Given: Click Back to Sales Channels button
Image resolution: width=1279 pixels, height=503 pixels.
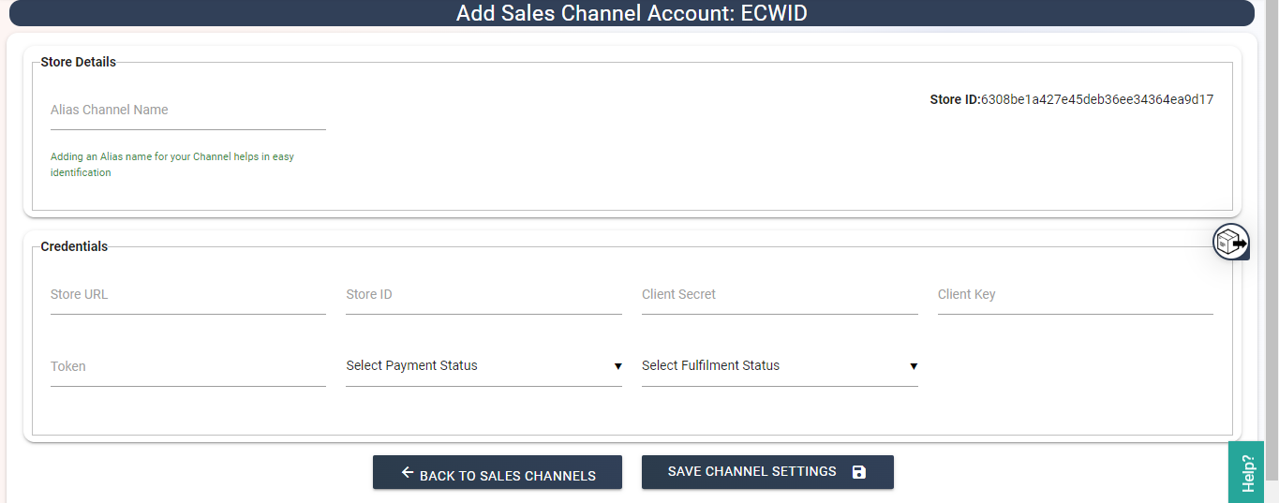Looking at the screenshot, I should [498, 472].
